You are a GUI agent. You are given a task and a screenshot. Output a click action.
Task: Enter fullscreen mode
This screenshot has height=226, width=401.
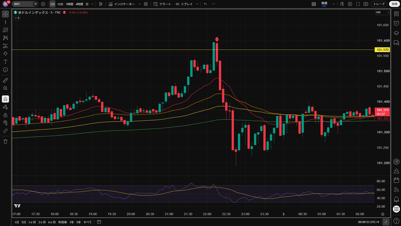point(358,4)
